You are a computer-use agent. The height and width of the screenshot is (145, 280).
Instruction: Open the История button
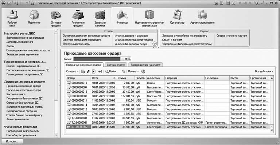[x=12, y=141]
